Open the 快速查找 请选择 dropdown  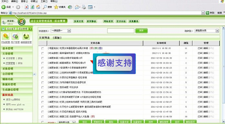61,31
